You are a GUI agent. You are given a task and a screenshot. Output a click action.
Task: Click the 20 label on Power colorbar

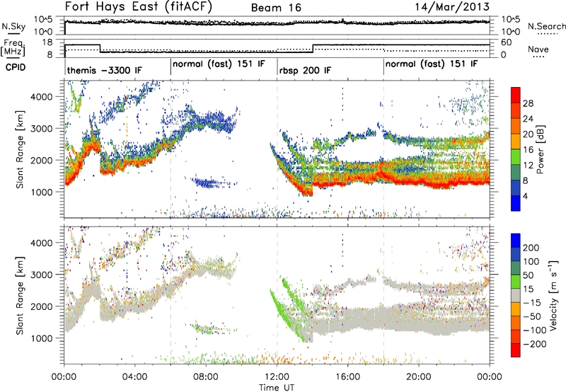coord(528,134)
